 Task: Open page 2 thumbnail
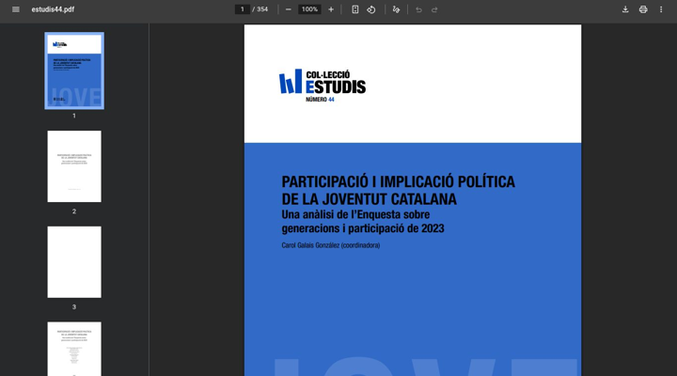point(74,166)
